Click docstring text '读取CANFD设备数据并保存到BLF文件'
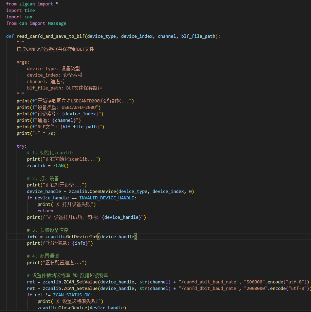The width and height of the screenshot is (311, 312). tap(55, 49)
